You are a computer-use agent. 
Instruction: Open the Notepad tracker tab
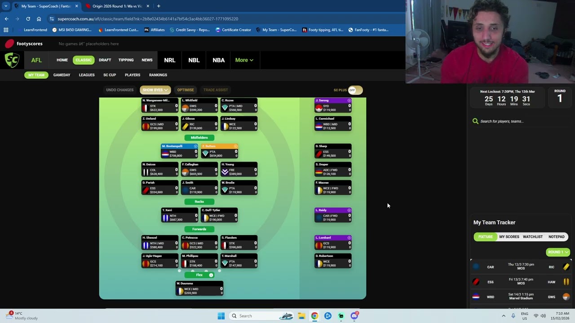(x=557, y=237)
